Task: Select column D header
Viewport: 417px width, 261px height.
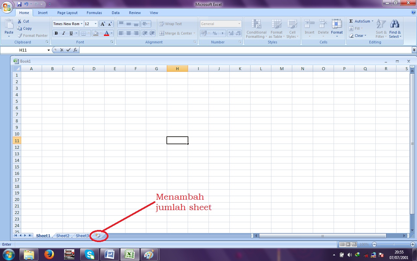Action: (94, 69)
